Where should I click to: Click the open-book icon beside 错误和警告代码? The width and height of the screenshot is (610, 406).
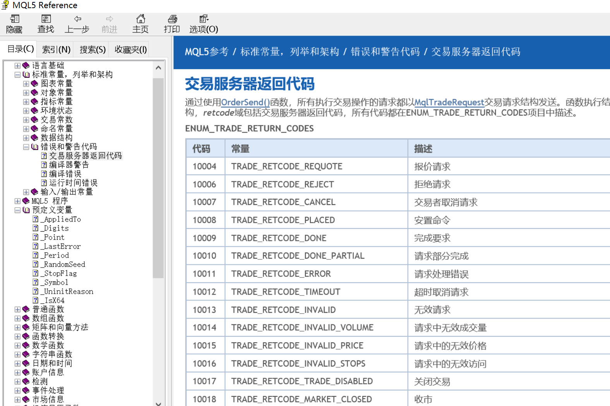click(x=34, y=147)
